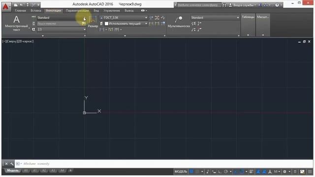
Task: Open the text style Standard dropdown
Action: pos(62,18)
